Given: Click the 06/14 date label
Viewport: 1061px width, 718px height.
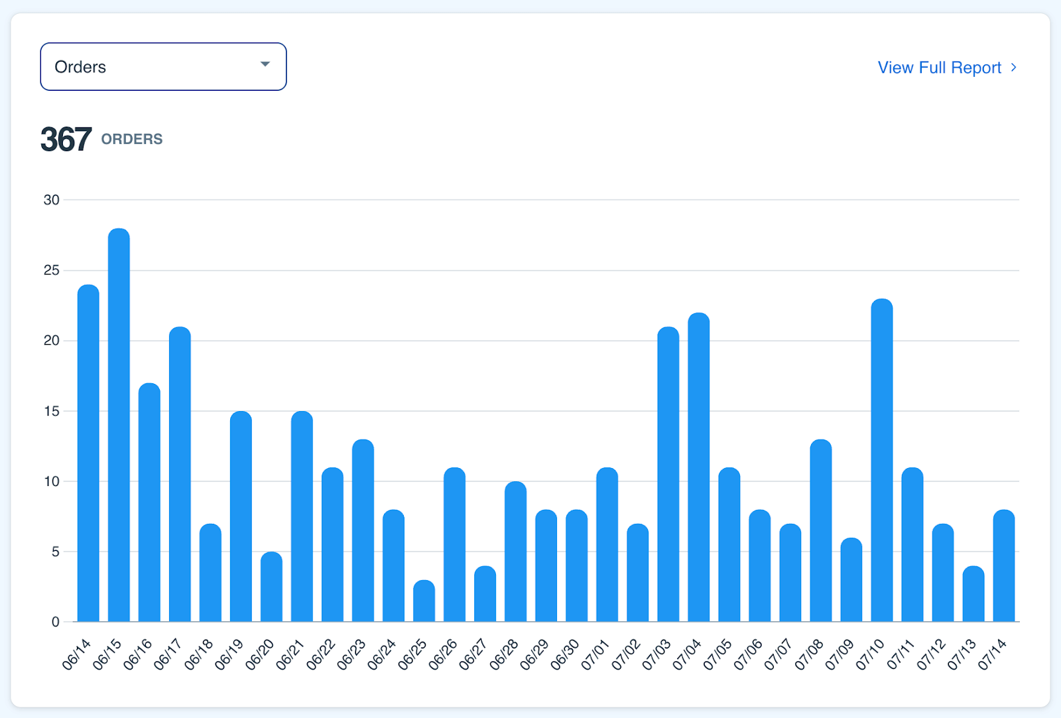Looking at the screenshot, I should pyautogui.click(x=75, y=654).
